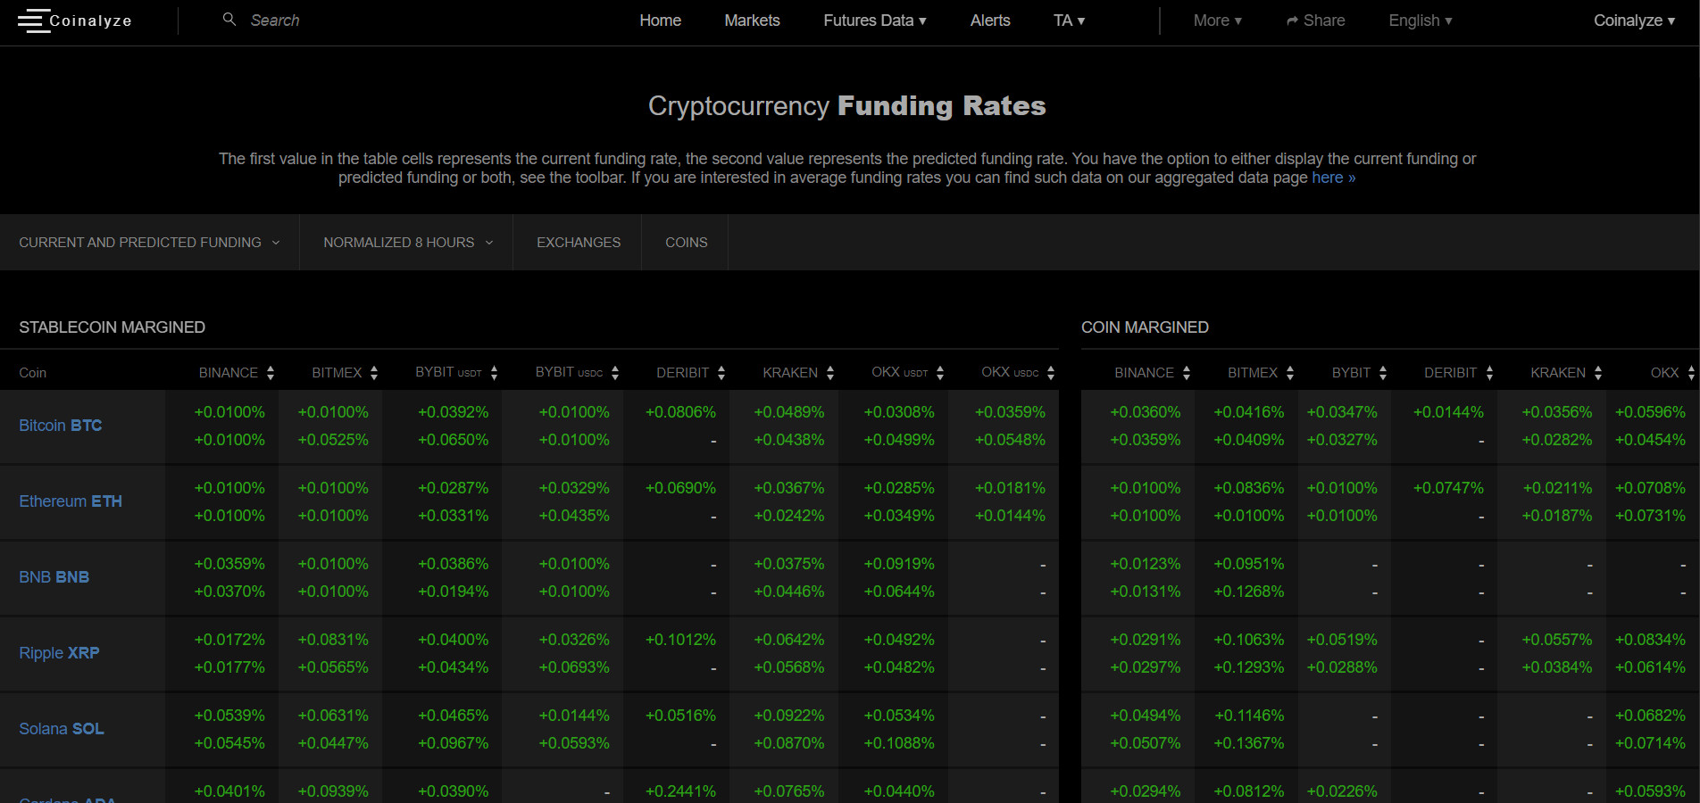
Task: Open Futures Data dropdown menu
Action: (x=875, y=21)
